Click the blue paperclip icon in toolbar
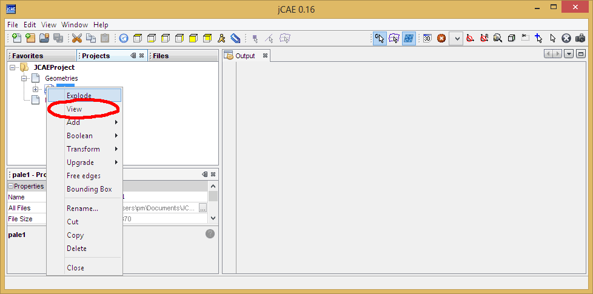This screenshot has height=294, width=593. (x=236, y=38)
